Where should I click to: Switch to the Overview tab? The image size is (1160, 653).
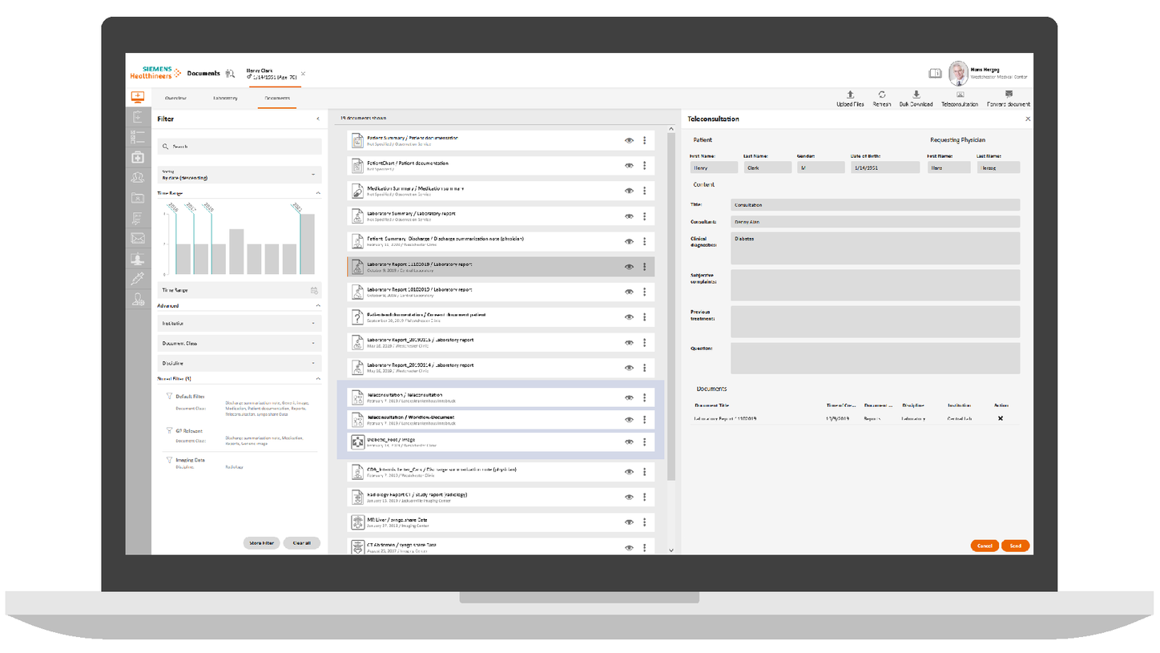pos(175,99)
